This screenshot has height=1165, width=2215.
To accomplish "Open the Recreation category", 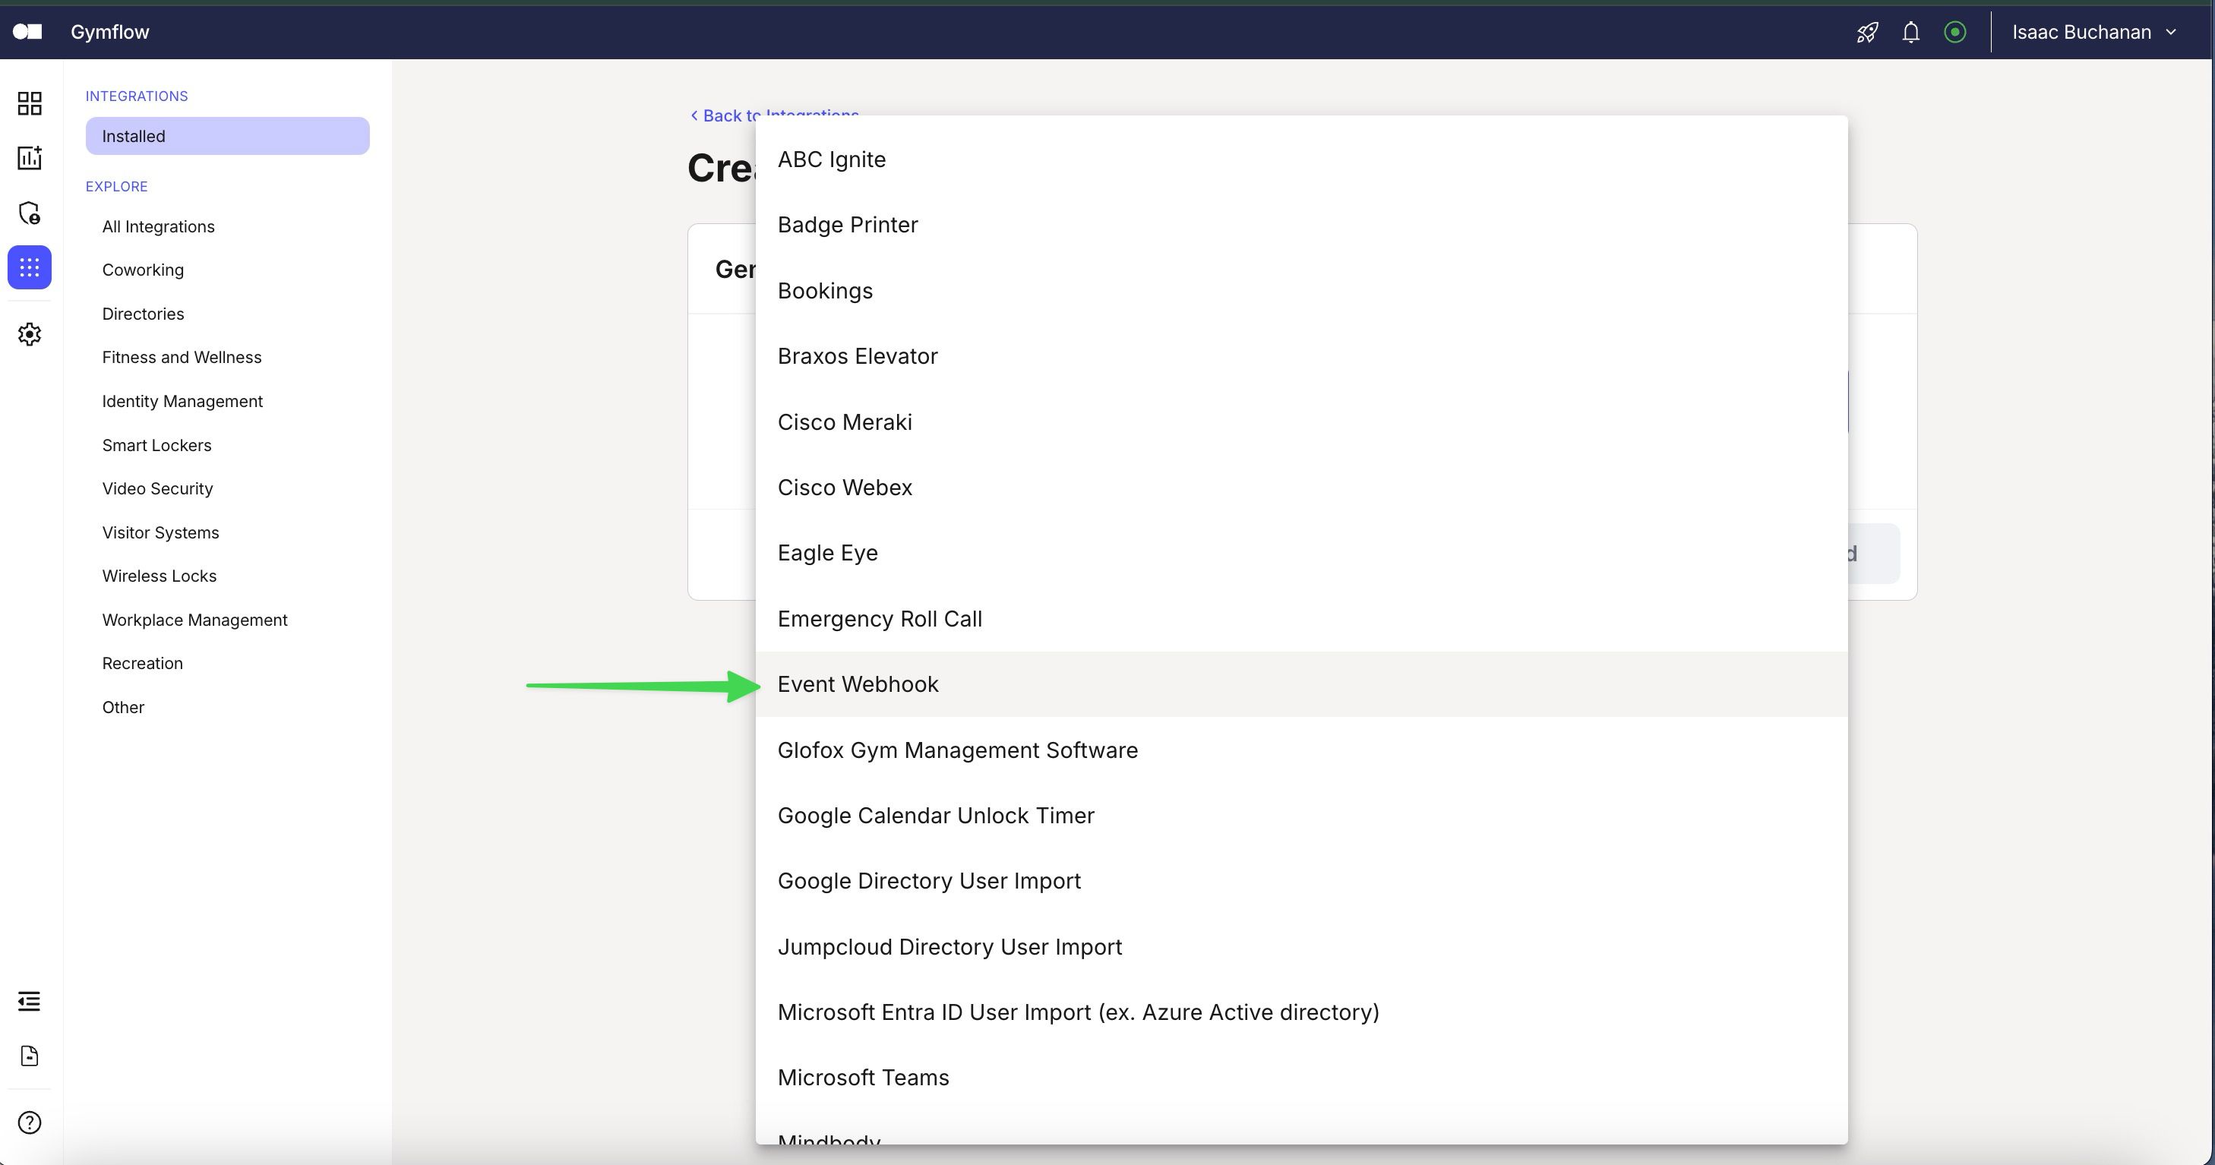I will (x=143, y=663).
